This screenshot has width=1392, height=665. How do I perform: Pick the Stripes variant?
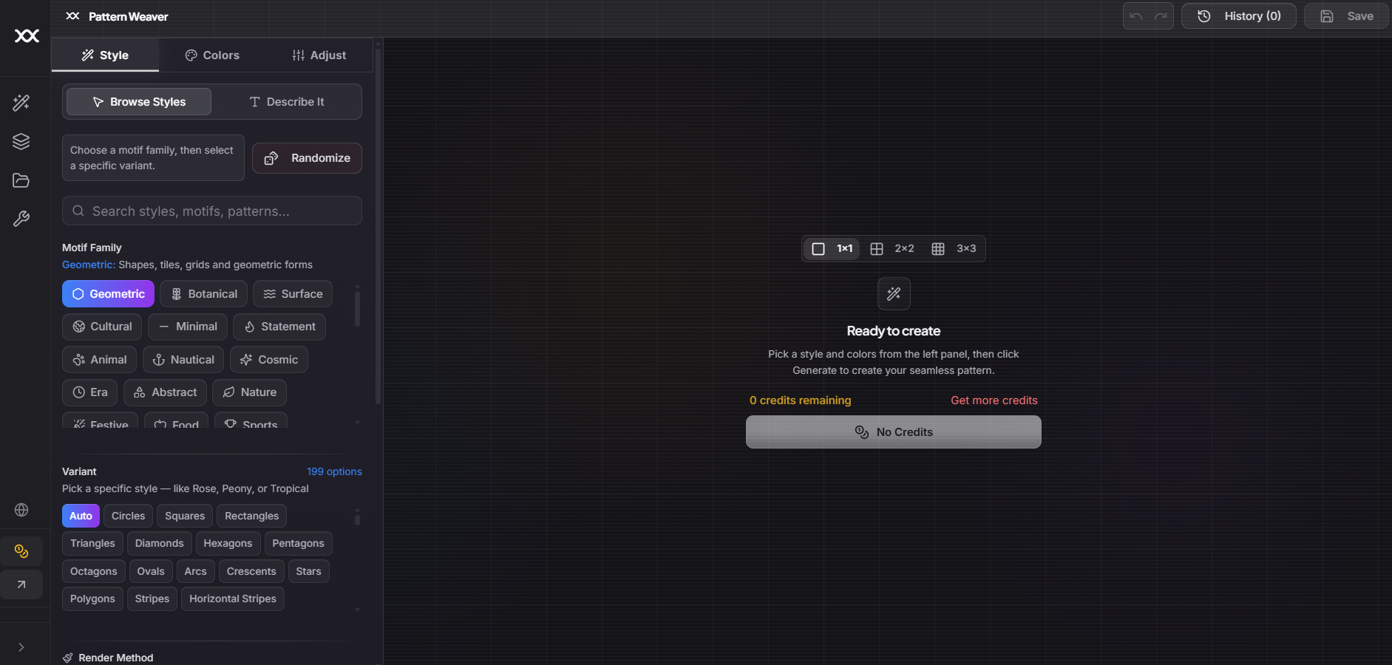[152, 598]
